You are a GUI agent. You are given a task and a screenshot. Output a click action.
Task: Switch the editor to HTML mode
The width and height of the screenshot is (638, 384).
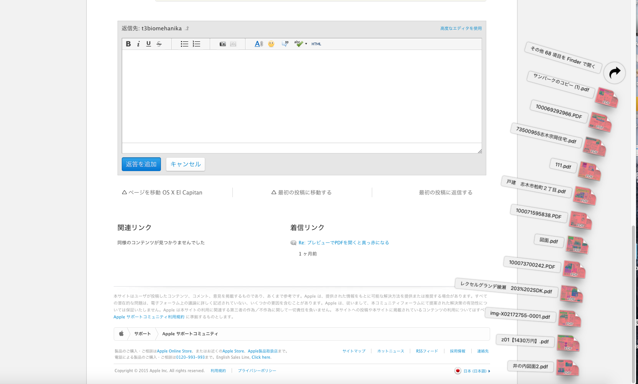point(317,44)
